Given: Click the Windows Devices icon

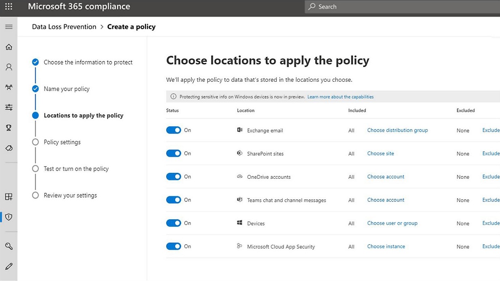Looking at the screenshot, I should click(x=240, y=223).
